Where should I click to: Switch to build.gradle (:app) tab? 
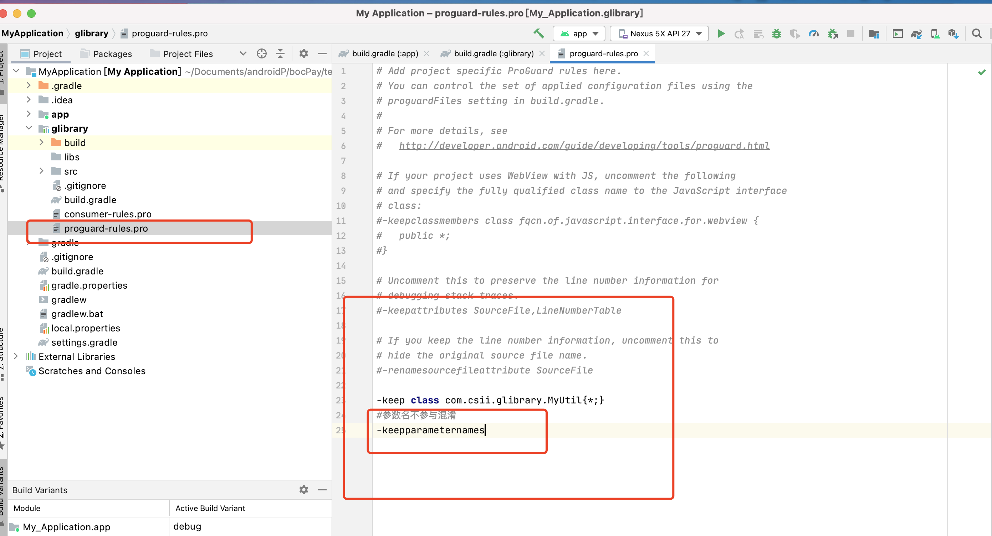click(x=384, y=53)
